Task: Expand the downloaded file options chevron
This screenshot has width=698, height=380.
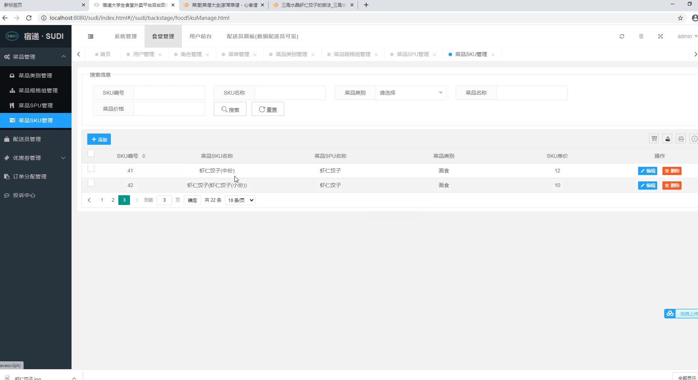Action: [x=74, y=378]
